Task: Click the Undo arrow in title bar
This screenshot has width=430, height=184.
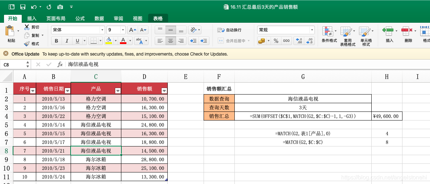Action: (x=34, y=7)
